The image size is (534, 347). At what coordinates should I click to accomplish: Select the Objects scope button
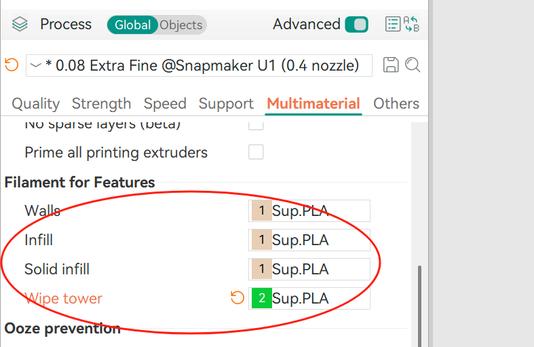pyautogui.click(x=181, y=25)
